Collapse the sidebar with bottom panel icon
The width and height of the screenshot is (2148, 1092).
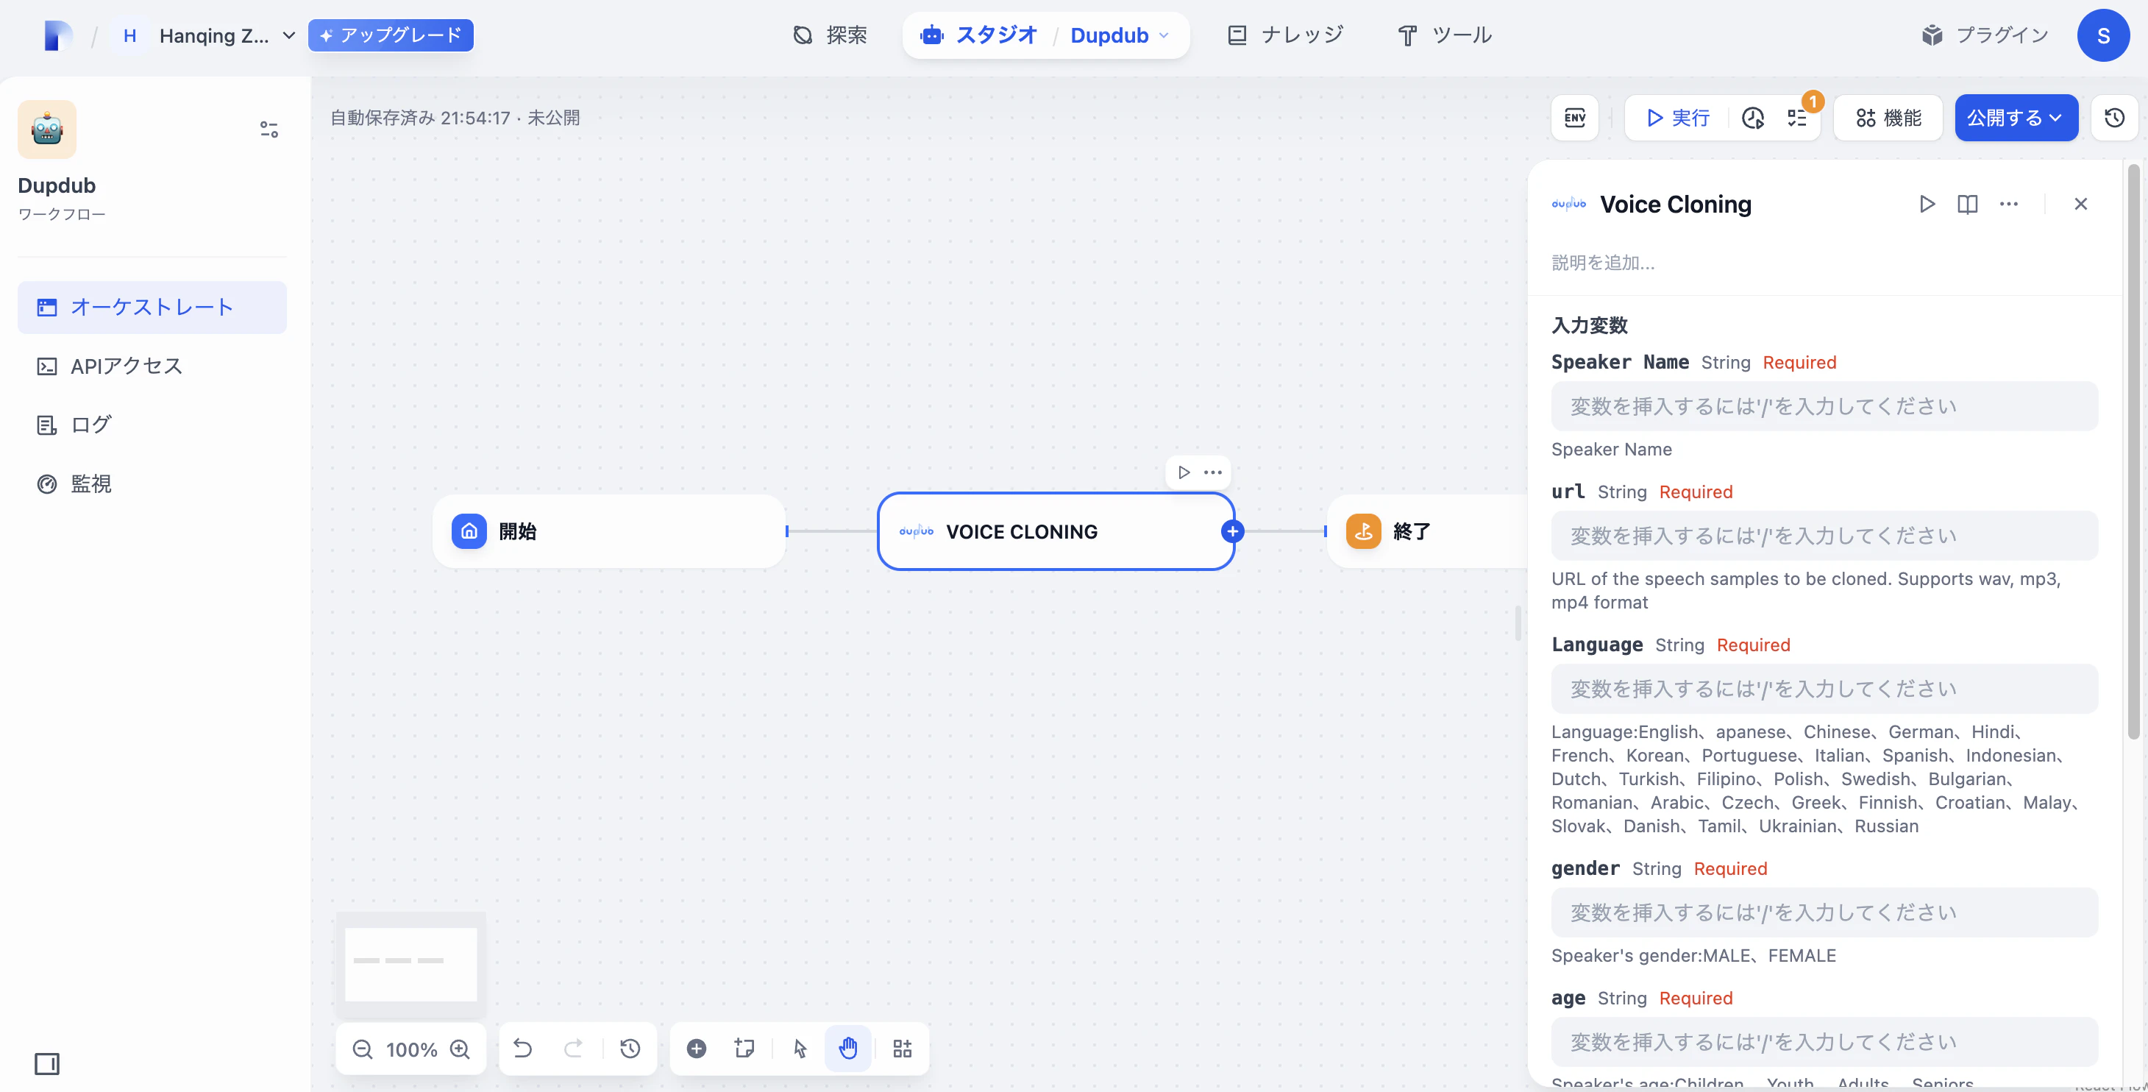tap(46, 1063)
